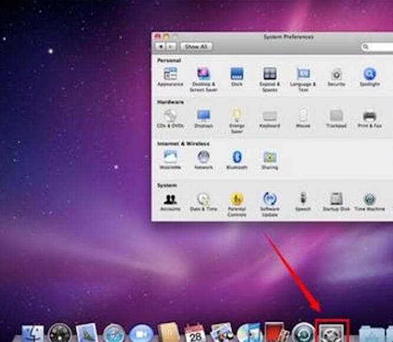Open the Network preference pane
The height and width of the screenshot is (342, 393).
[x=204, y=158]
